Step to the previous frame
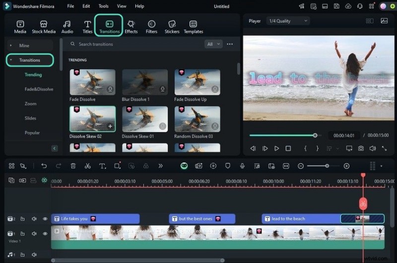The height and width of the screenshot is (263, 397). (253, 148)
